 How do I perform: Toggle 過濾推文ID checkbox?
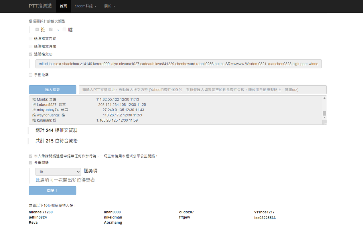[x=31, y=54]
